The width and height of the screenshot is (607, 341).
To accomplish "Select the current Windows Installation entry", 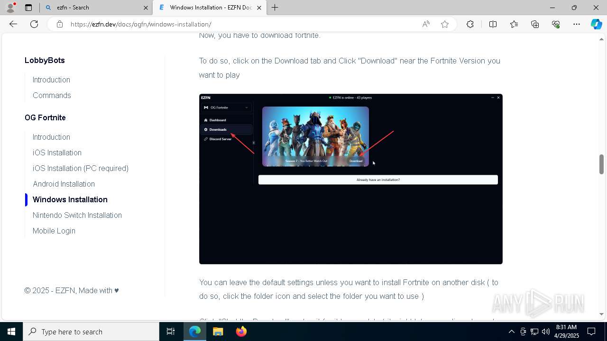I will 70,199.
